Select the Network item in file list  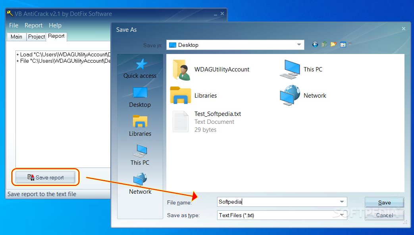click(x=303, y=95)
